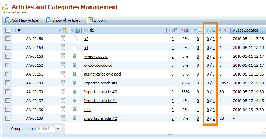Check the box for AA-00156
Viewport: 266px width, 139px height.
[7, 39]
